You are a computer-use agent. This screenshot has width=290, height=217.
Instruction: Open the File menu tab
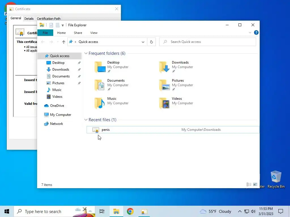pyautogui.click(x=45, y=33)
